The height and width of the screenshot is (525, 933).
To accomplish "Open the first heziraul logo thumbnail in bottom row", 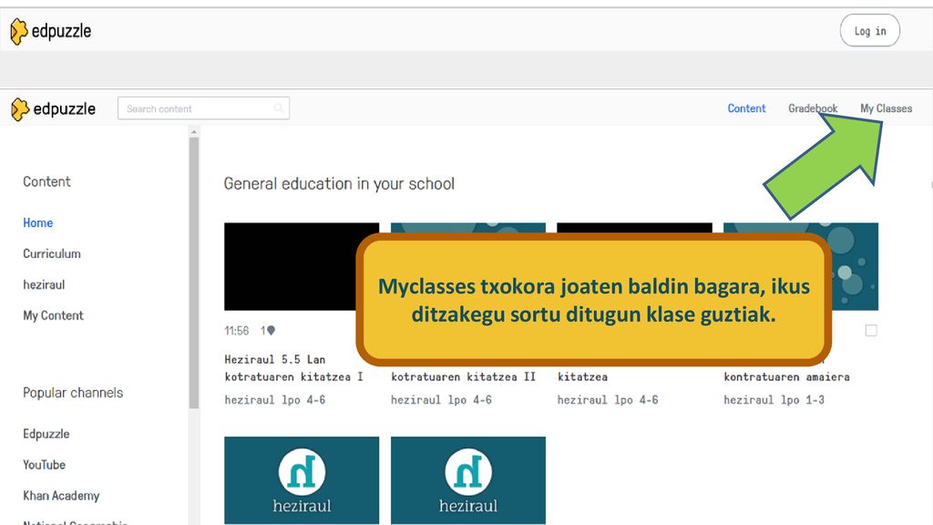I will coord(302,480).
